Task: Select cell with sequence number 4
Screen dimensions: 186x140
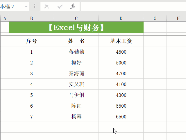Action: [31, 84]
